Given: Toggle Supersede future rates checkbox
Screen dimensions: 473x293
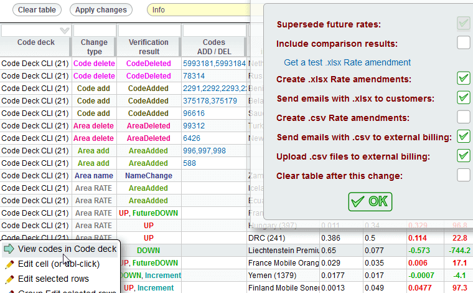Looking at the screenshot, I should click(463, 23).
